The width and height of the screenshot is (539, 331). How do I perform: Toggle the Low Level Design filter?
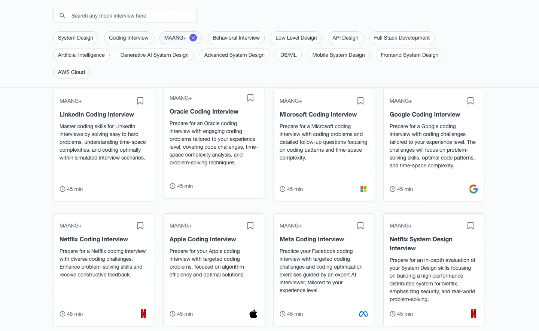[296, 38]
